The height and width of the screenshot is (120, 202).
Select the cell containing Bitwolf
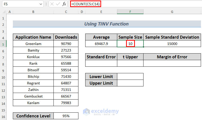pos(33,70)
